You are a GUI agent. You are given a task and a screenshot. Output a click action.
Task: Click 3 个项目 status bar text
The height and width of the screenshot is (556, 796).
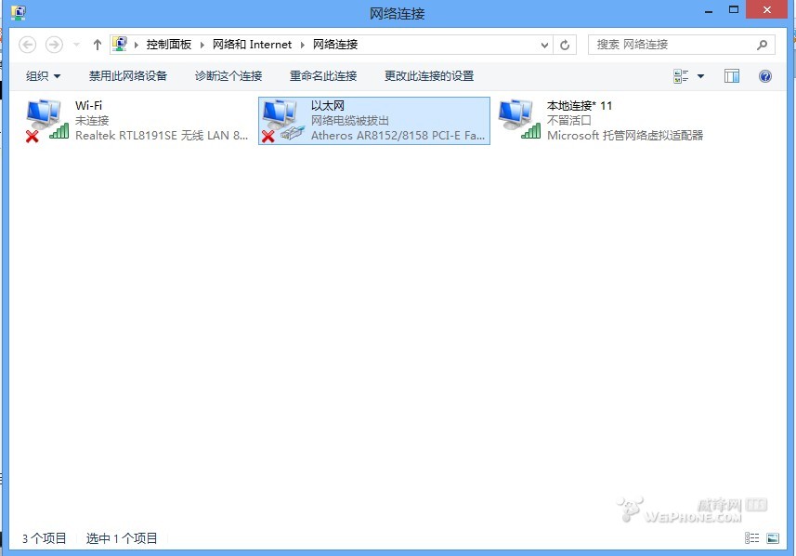45,538
